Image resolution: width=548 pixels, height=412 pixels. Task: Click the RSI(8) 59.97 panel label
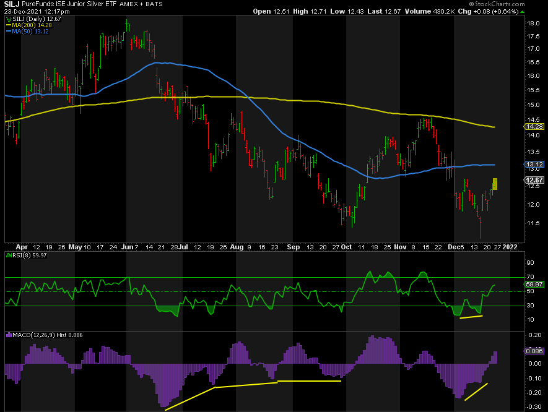pyautogui.click(x=30, y=255)
